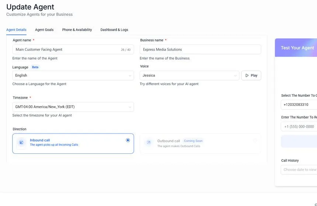The height and width of the screenshot is (206, 317).
Task: Click the Beta badge next to Language
Action: (x=35, y=67)
